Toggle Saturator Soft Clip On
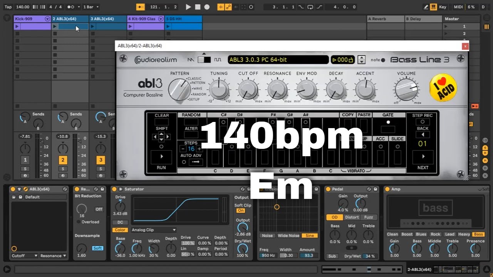Image resolution: width=493 pixels, height=277 pixels. [241, 210]
